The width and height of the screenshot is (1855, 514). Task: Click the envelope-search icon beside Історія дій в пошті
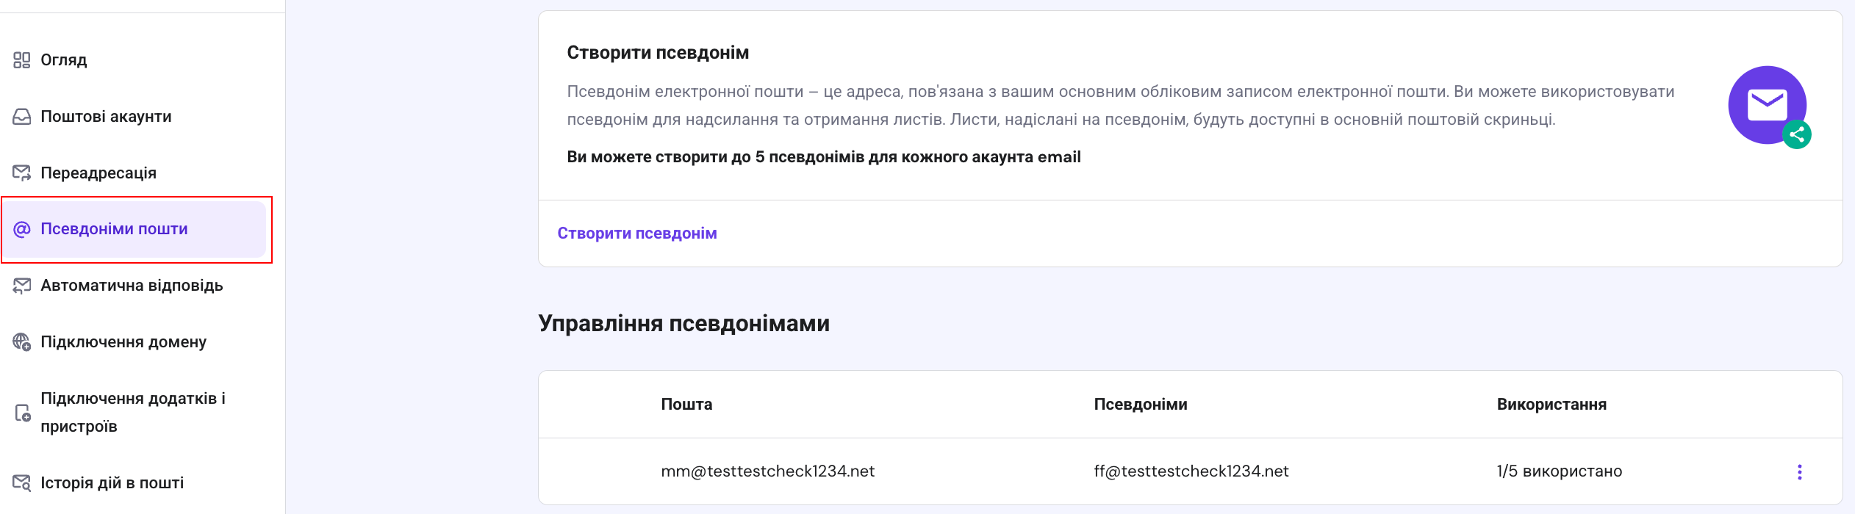coord(22,483)
